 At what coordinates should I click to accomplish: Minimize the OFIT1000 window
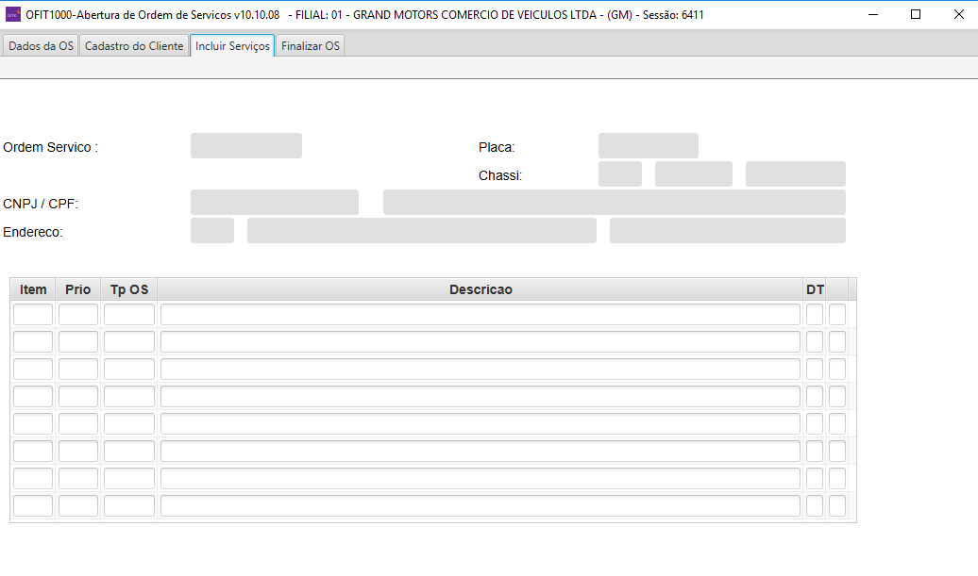point(873,14)
